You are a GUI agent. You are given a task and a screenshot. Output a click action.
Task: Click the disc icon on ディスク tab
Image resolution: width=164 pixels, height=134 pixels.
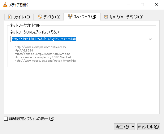40,17
